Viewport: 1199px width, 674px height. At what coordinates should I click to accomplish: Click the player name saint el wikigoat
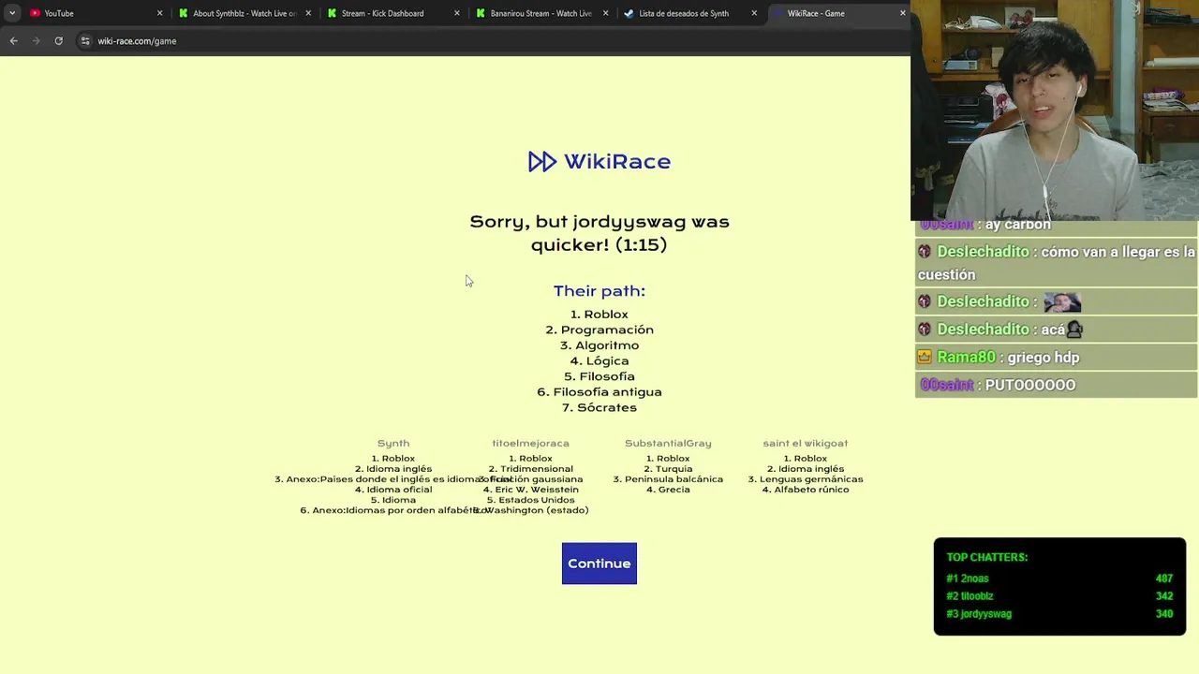[806, 443]
